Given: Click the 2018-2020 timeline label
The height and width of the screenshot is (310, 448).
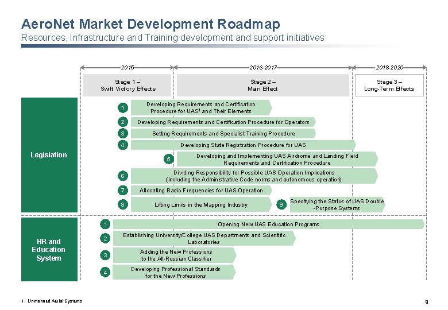Looking at the screenshot, I should coord(389,67).
